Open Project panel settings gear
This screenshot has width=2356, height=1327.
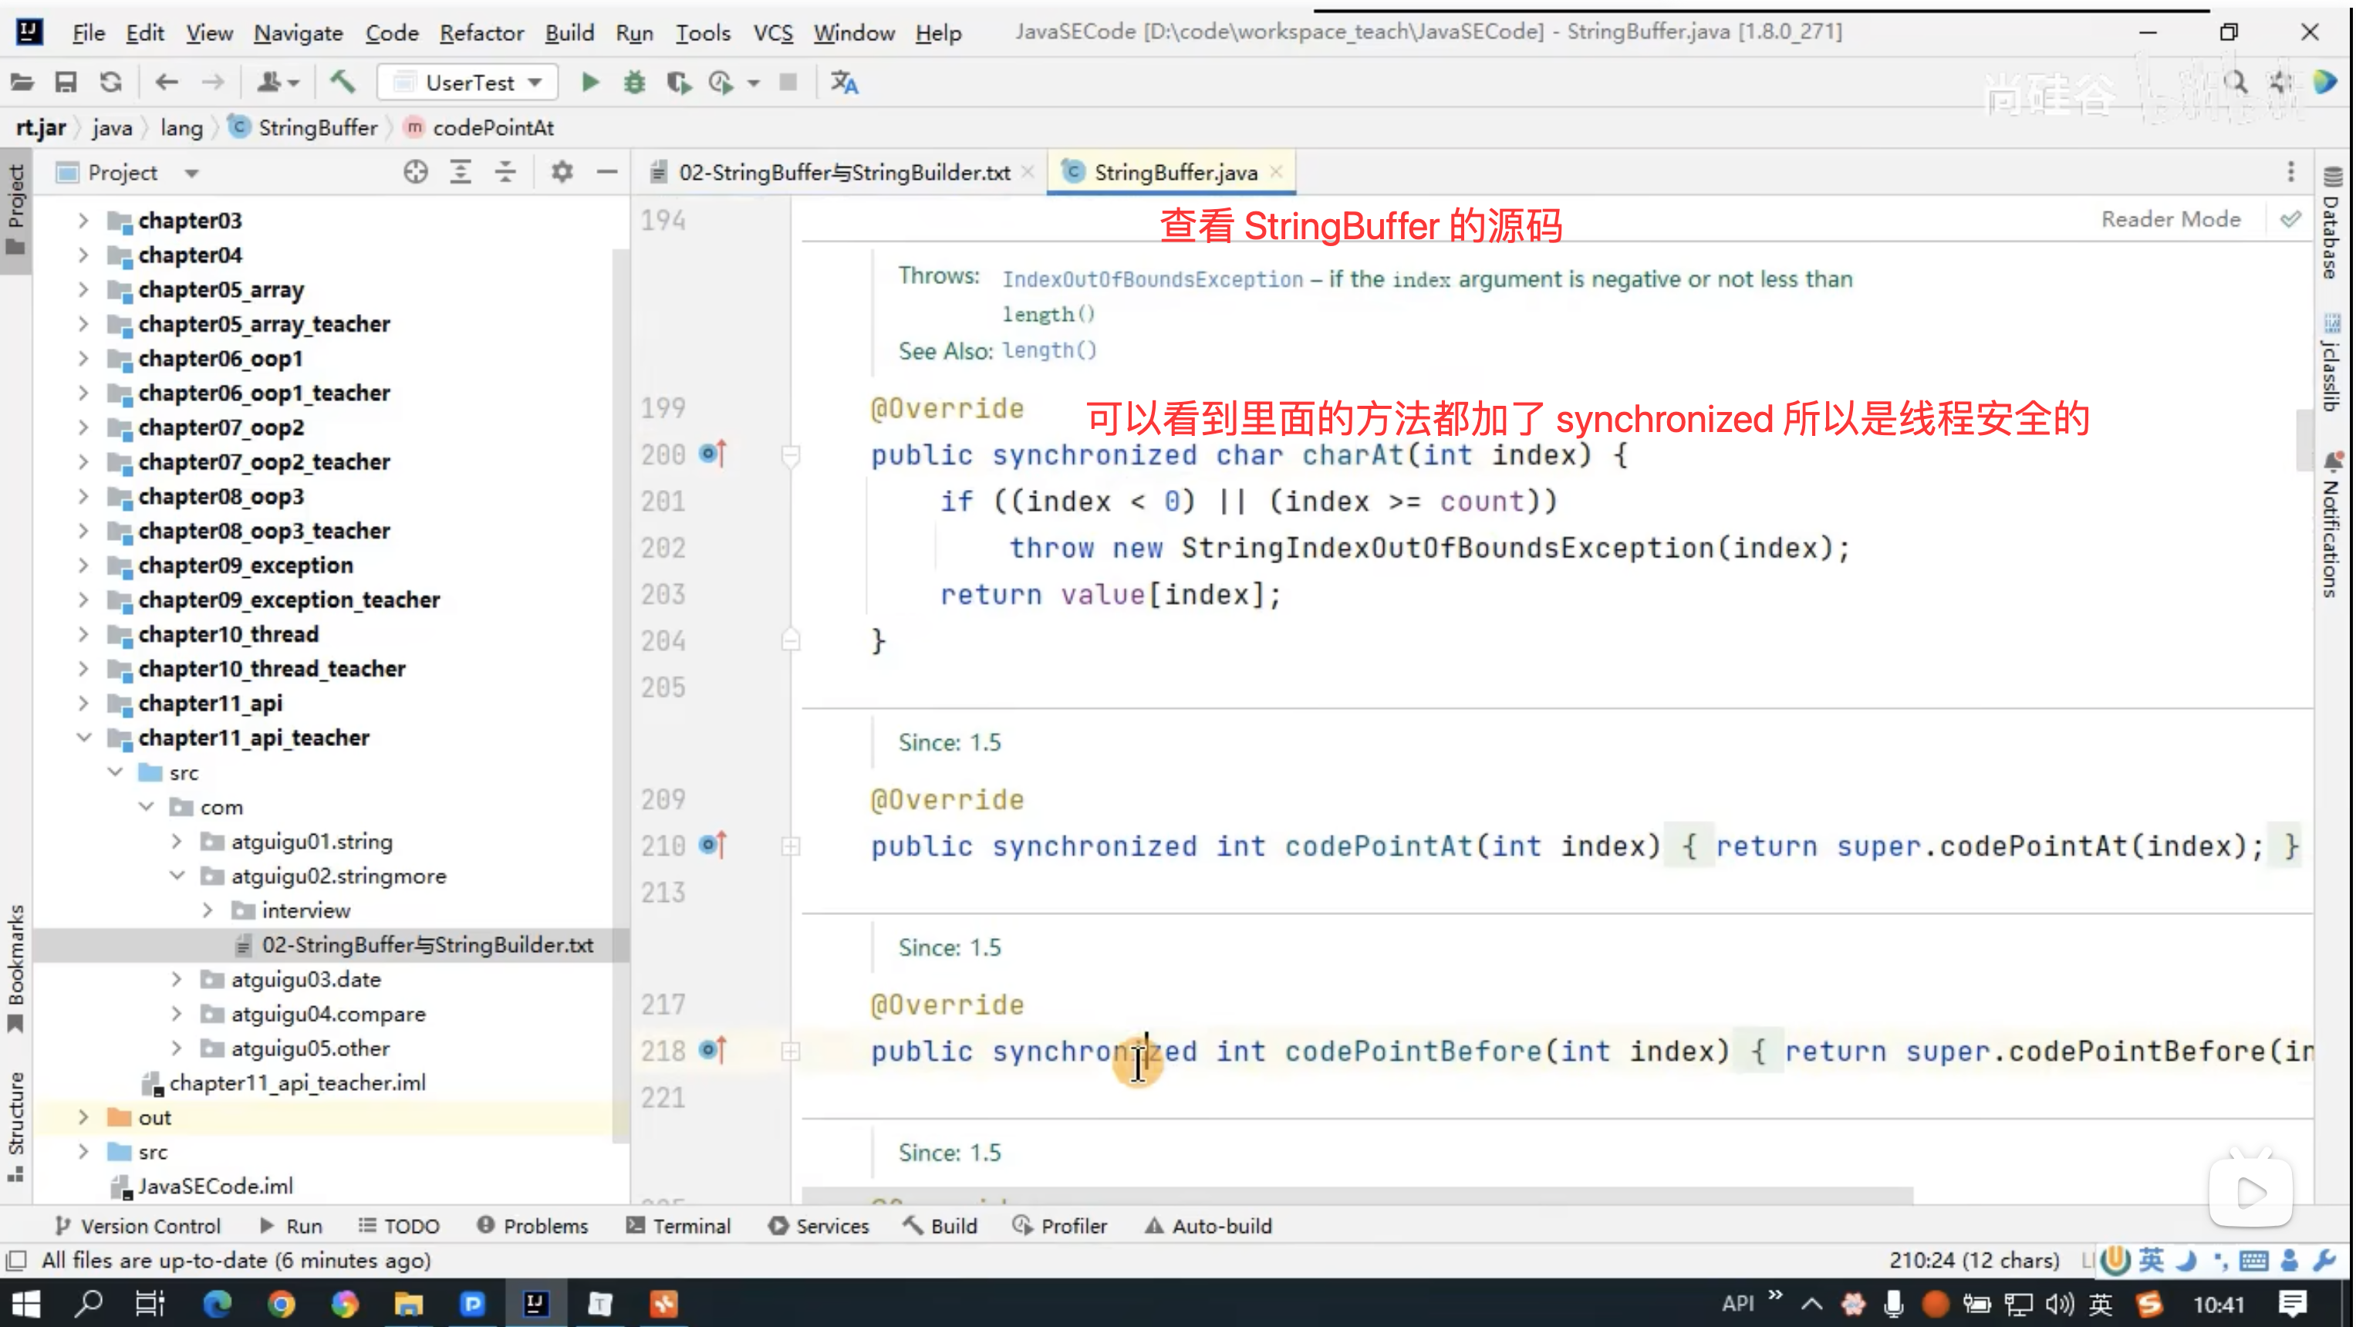click(x=562, y=172)
